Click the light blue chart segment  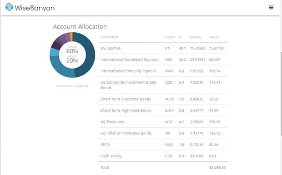(54, 52)
